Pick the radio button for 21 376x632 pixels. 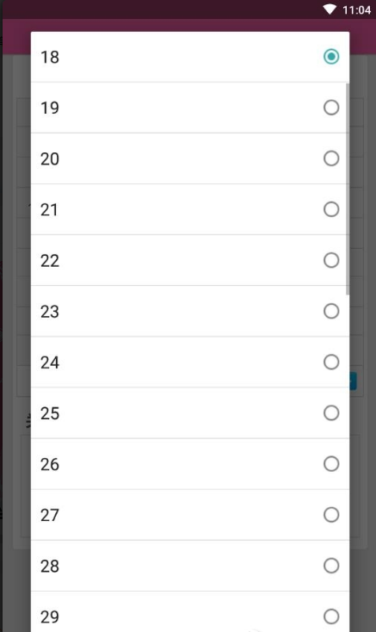point(331,209)
